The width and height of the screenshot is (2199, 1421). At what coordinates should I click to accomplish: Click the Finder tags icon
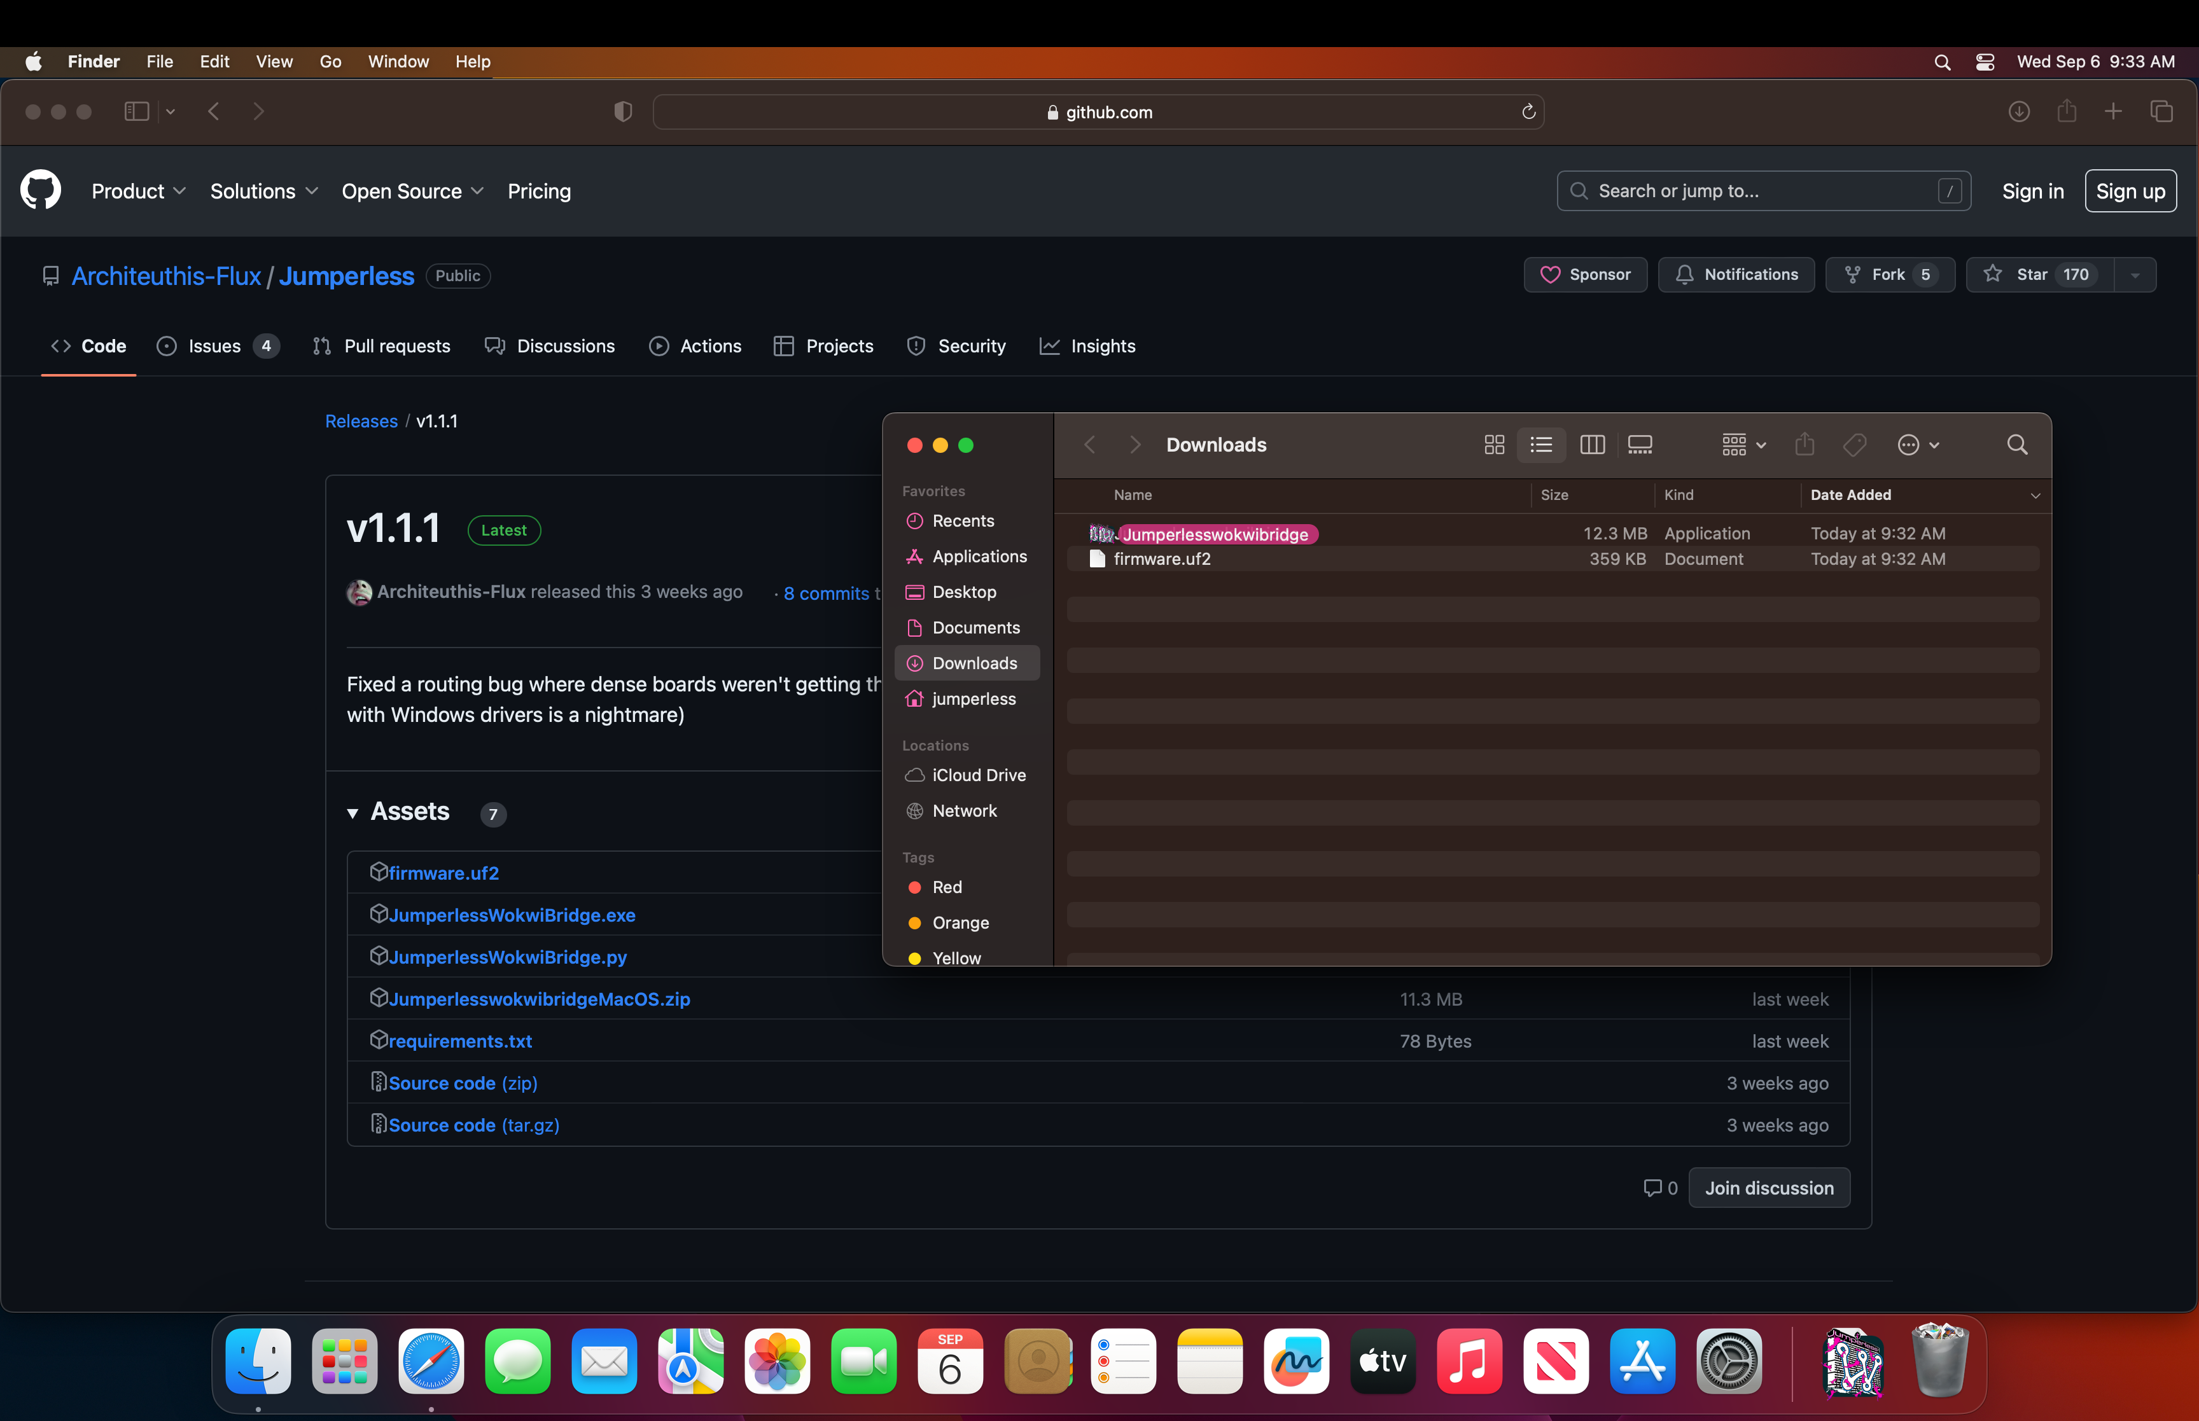tap(1854, 445)
